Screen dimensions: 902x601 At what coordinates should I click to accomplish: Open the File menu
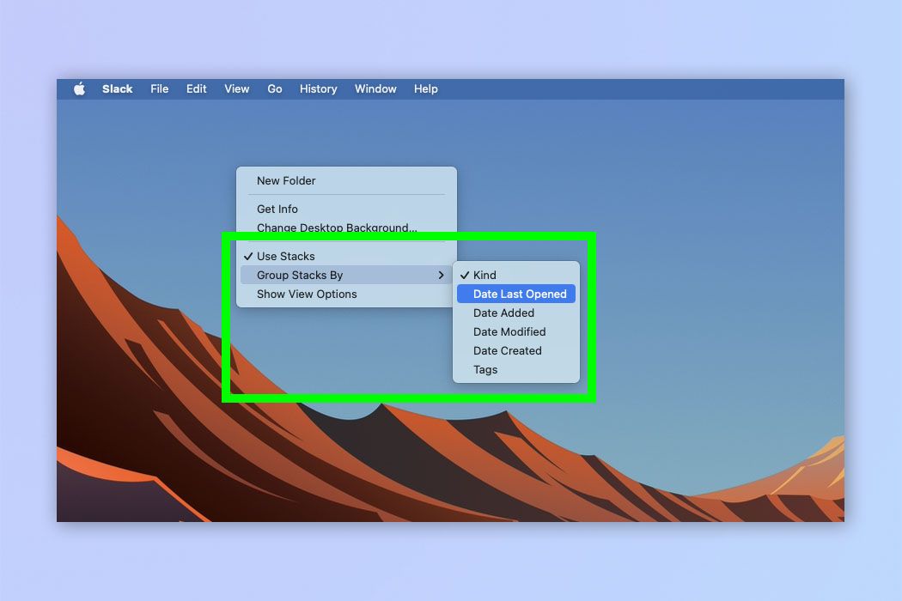click(x=159, y=88)
